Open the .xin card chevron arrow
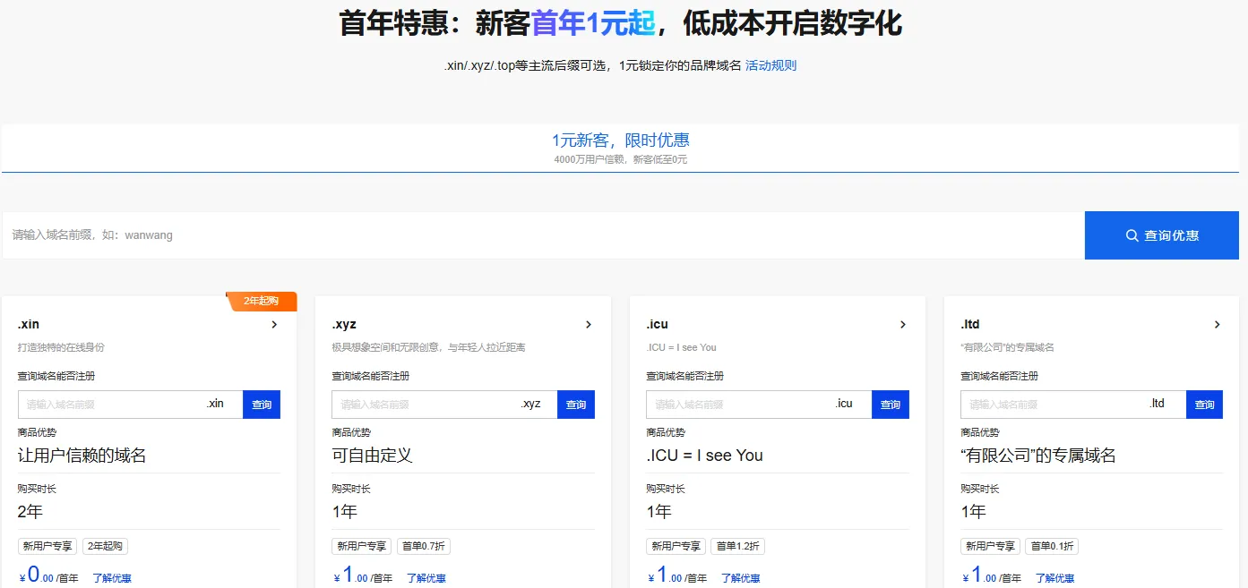1248x588 pixels. coord(274,325)
